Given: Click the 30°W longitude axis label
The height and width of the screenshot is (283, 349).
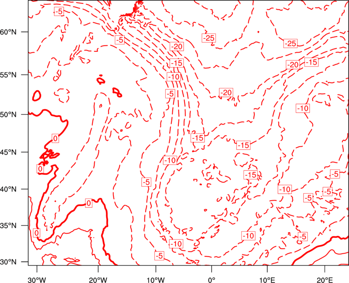Looking at the screenshot, I should (x=37, y=280).
